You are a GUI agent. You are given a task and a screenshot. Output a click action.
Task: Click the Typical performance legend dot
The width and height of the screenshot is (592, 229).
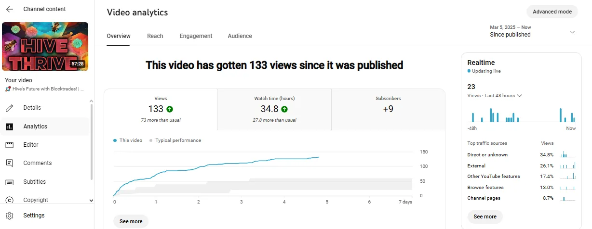151,140
